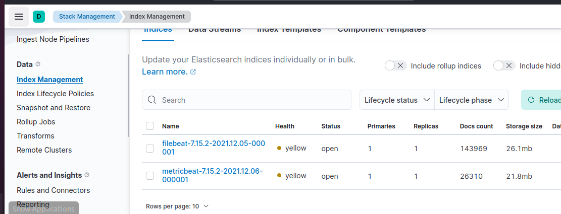Sort table by Docs count column header
Viewport: 561px width, 214px height.
[476, 126]
